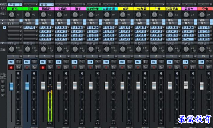Invert phase on channel 11
Screen dimensions: 213x128
tap(179, 51)
